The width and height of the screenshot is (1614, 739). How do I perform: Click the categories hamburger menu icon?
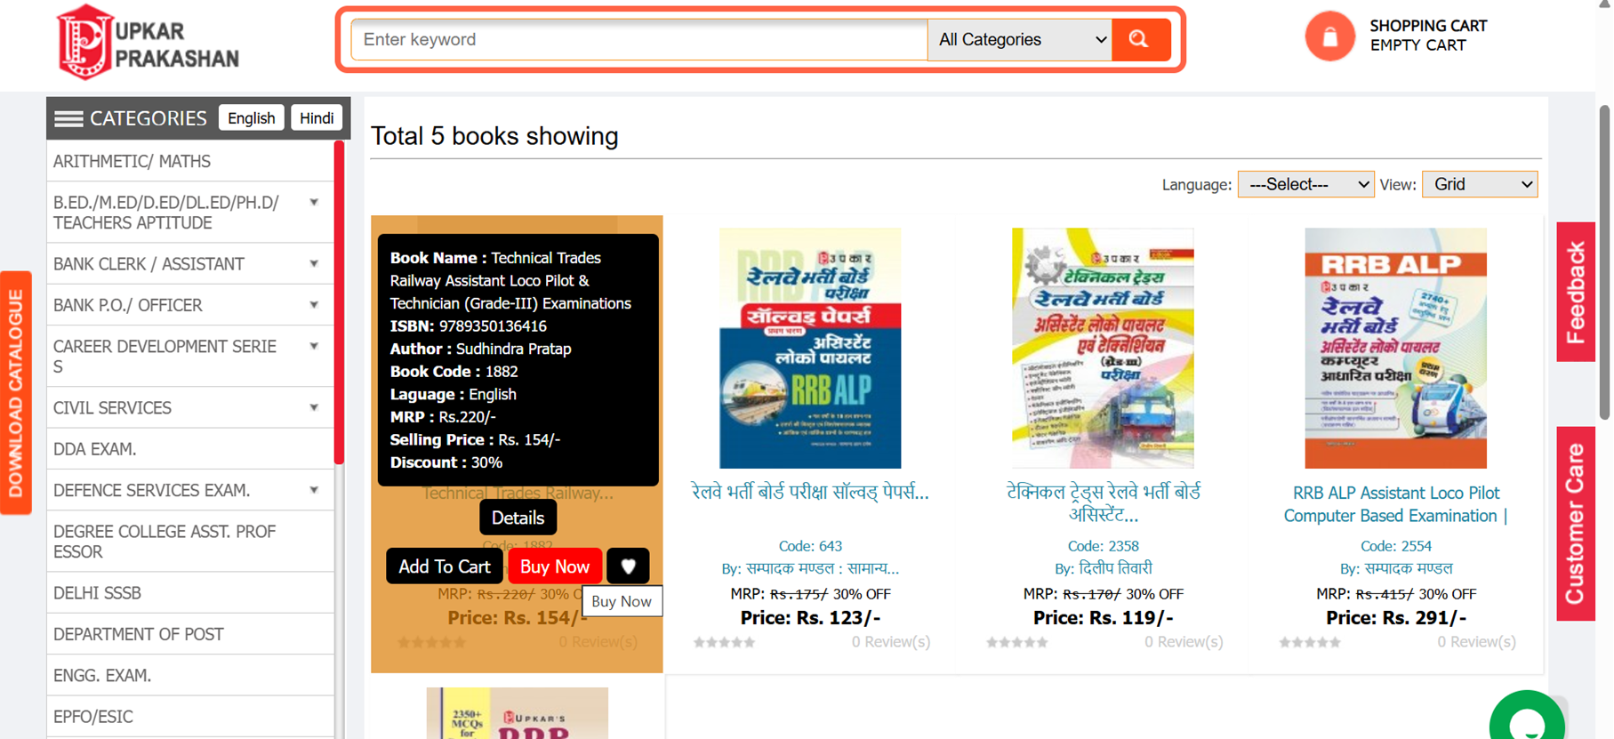[x=68, y=118]
